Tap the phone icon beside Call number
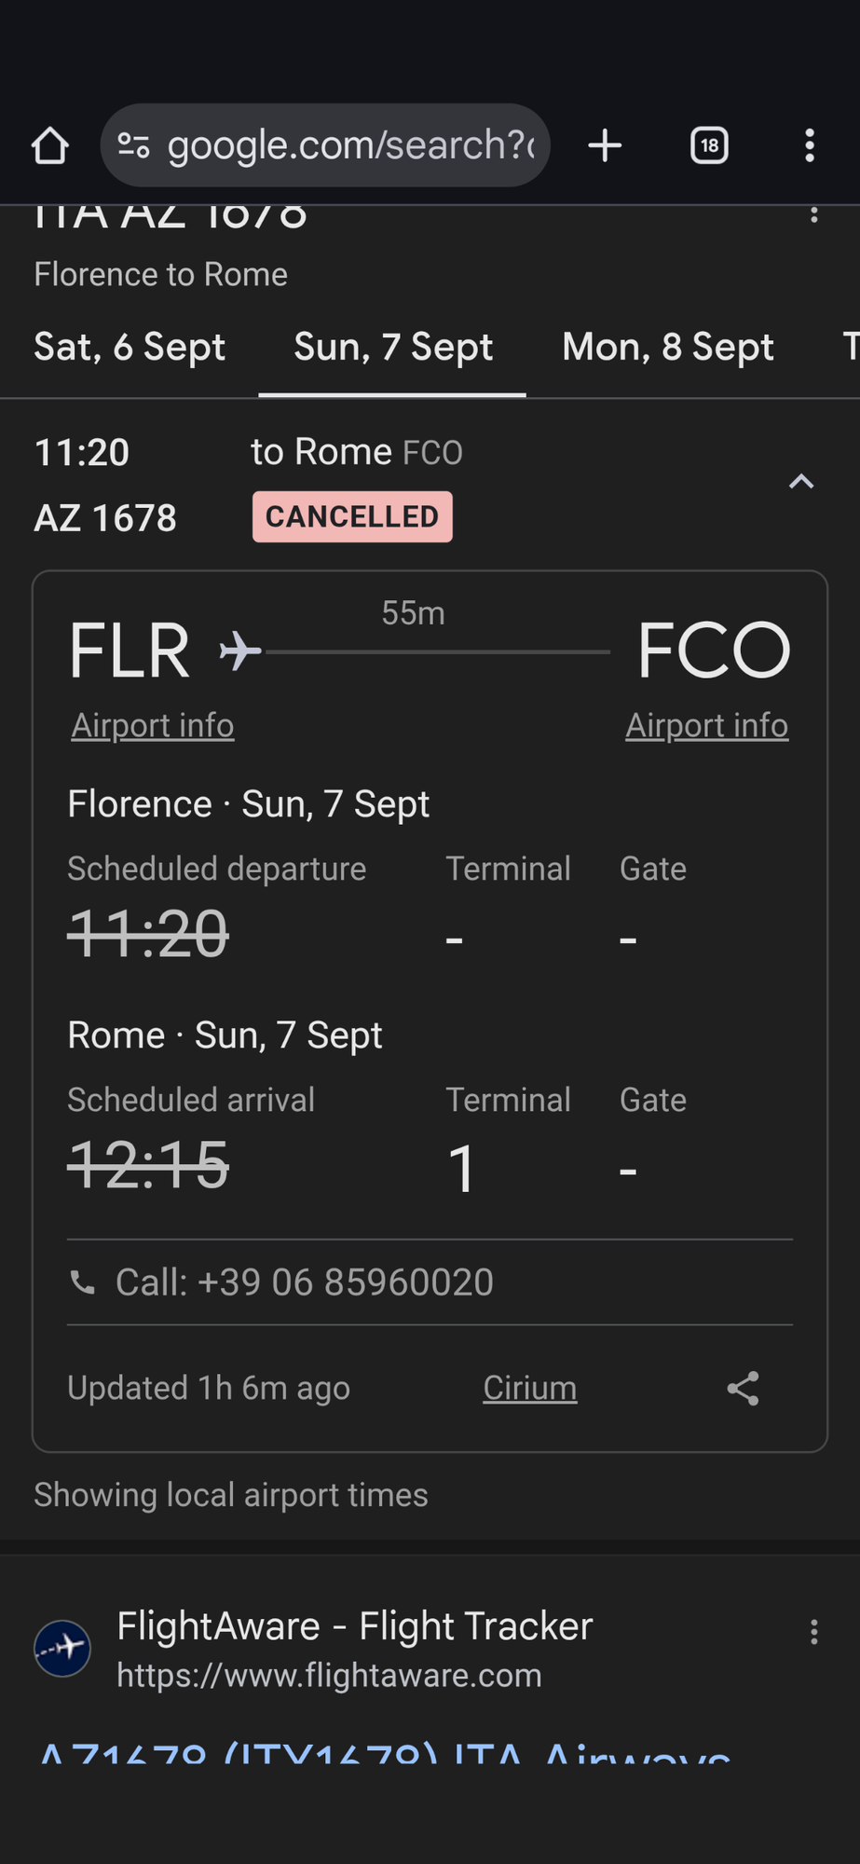The image size is (860, 1864). click(83, 1283)
